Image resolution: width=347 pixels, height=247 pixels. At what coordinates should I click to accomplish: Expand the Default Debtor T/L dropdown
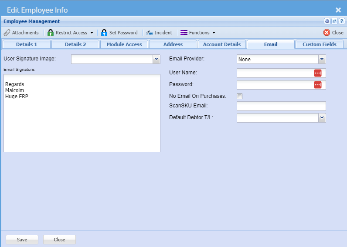[x=322, y=117]
